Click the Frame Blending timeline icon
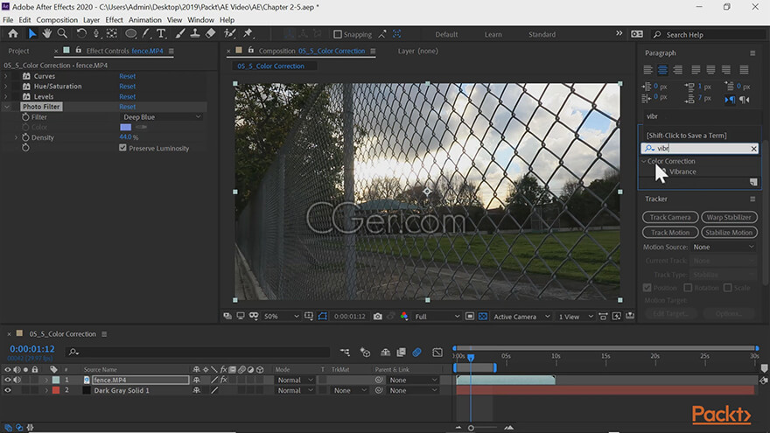Viewport: 770px width, 433px height. point(402,352)
